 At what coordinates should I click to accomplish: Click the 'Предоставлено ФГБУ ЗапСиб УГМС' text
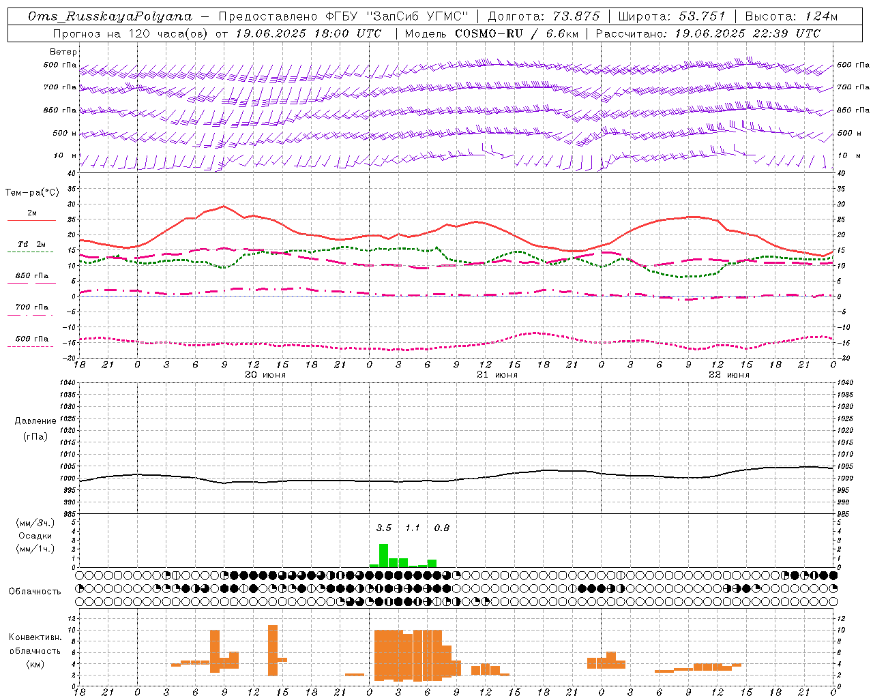coord(344,16)
